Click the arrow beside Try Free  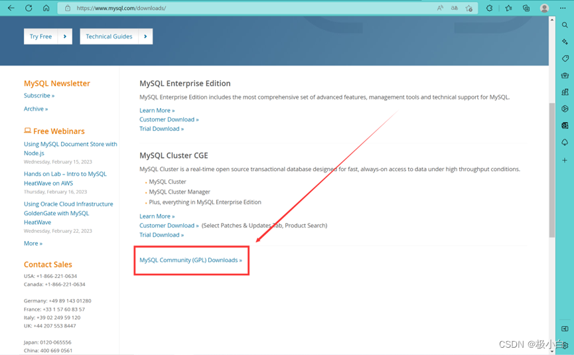(x=65, y=36)
